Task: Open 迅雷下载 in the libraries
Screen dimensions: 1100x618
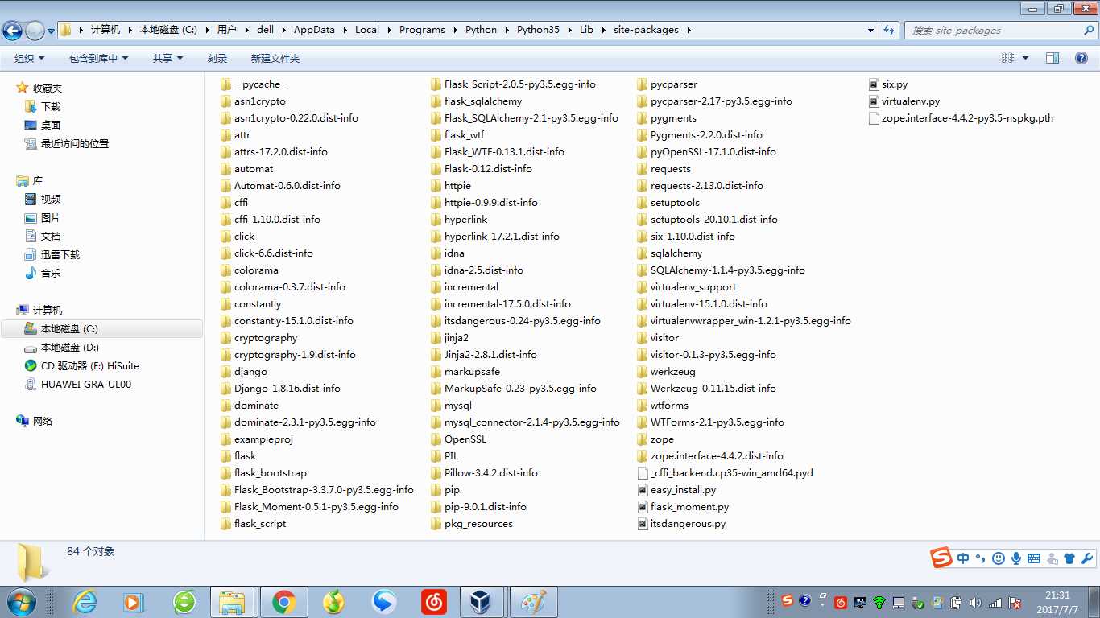Action: pos(60,254)
